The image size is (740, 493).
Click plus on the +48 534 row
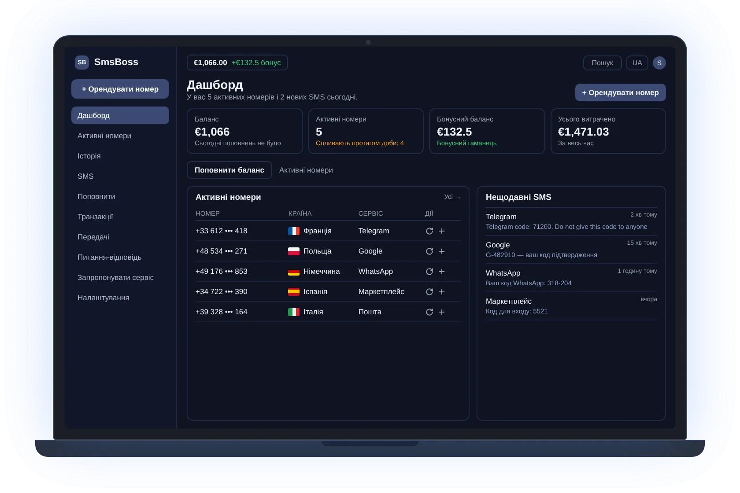click(442, 251)
